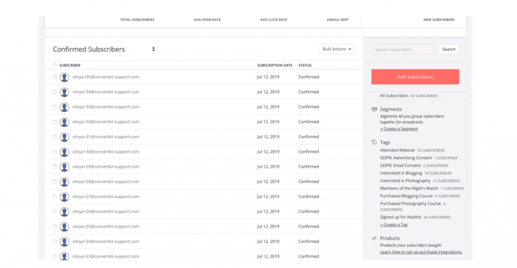Click the Create a Tag link

[393, 224]
